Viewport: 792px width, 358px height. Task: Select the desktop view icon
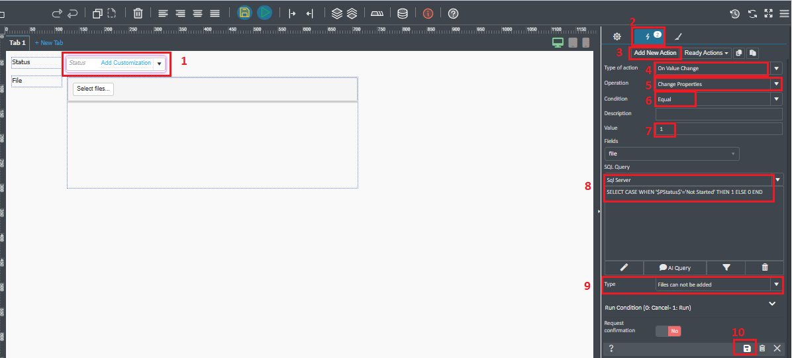pyautogui.click(x=558, y=43)
